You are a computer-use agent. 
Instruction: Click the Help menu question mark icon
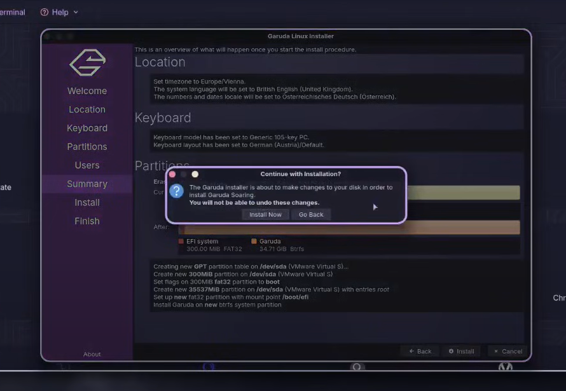pyautogui.click(x=45, y=12)
